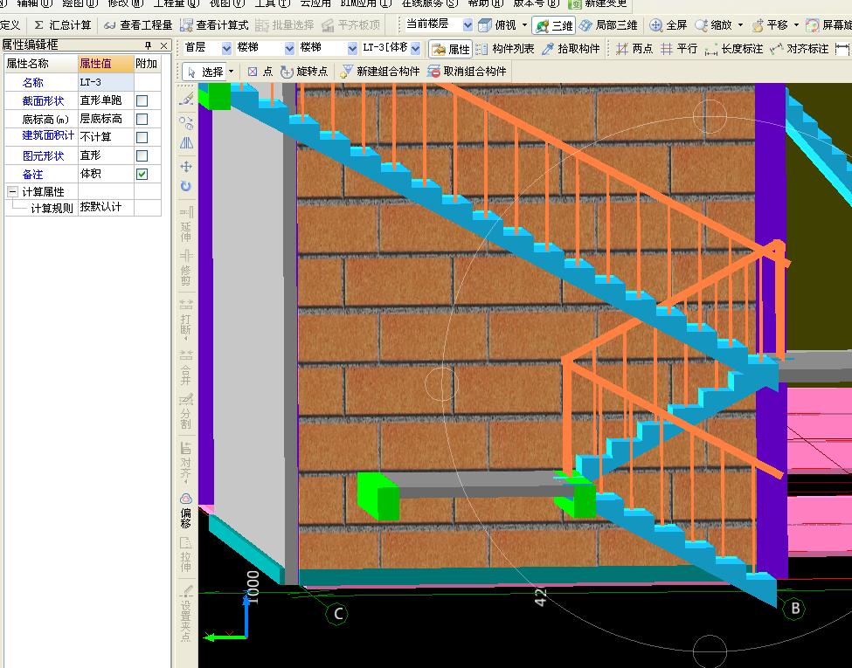This screenshot has height=668, width=852.
Task: Select the 旋转点 (rotate point) tool
Action: [x=304, y=72]
